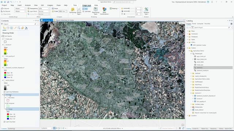Open the Masking dropdown
The height and width of the screenshot is (131, 234).
pyautogui.click(x=114, y=9)
